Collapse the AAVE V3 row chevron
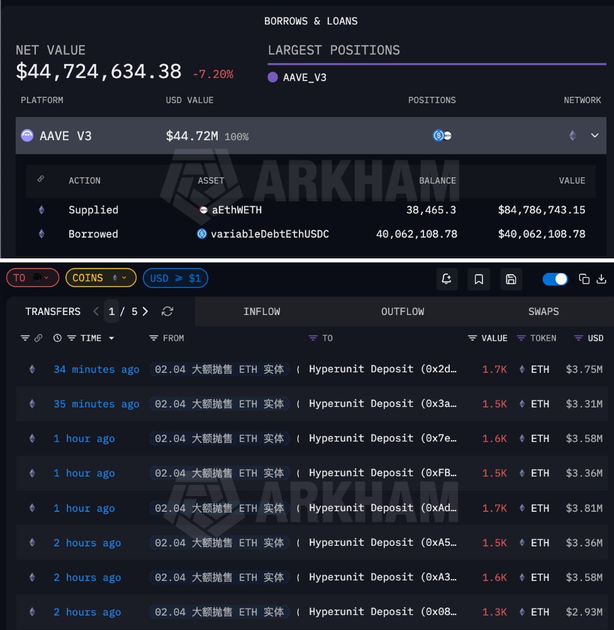614x630 pixels. pos(594,135)
